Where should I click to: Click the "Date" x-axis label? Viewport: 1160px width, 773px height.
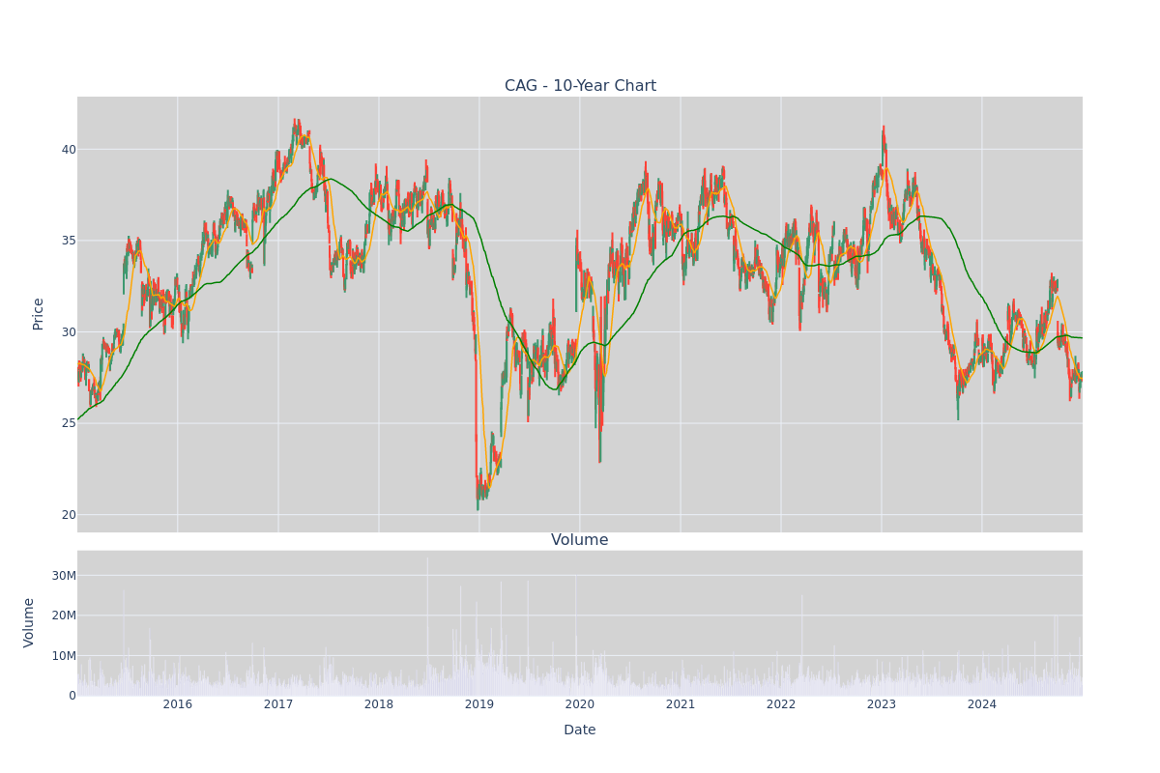click(x=580, y=730)
